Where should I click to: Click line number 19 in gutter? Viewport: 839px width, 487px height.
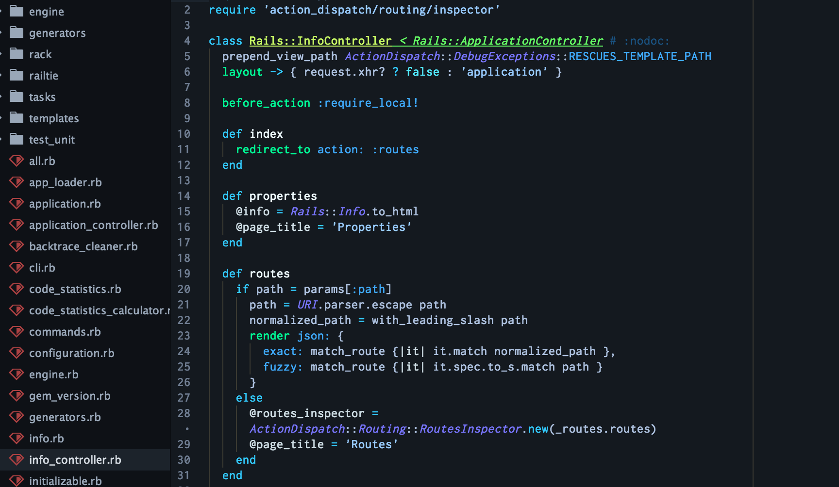point(184,274)
